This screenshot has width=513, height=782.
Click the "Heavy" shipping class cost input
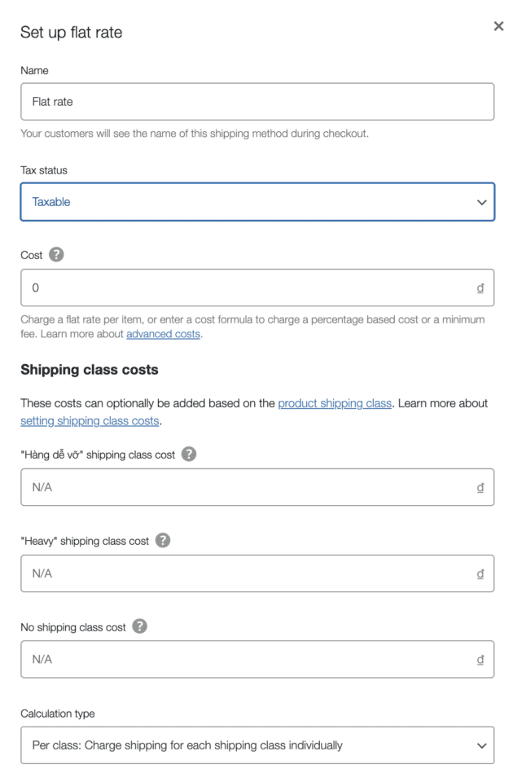tap(244, 573)
